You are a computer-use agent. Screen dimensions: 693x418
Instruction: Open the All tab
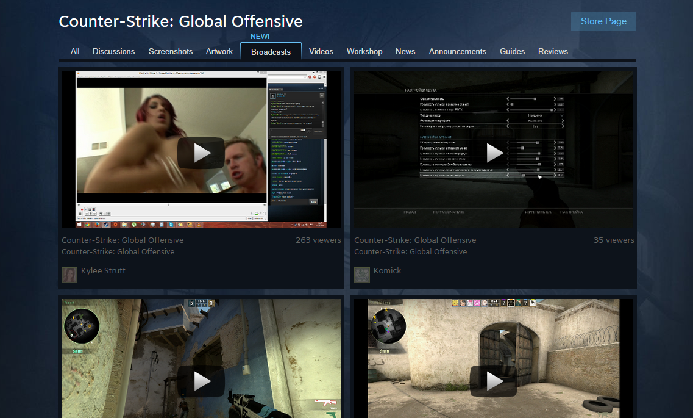(x=75, y=52)
